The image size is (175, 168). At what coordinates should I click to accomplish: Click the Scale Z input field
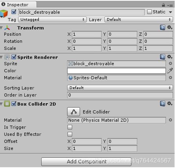click(x=158, y=48)
